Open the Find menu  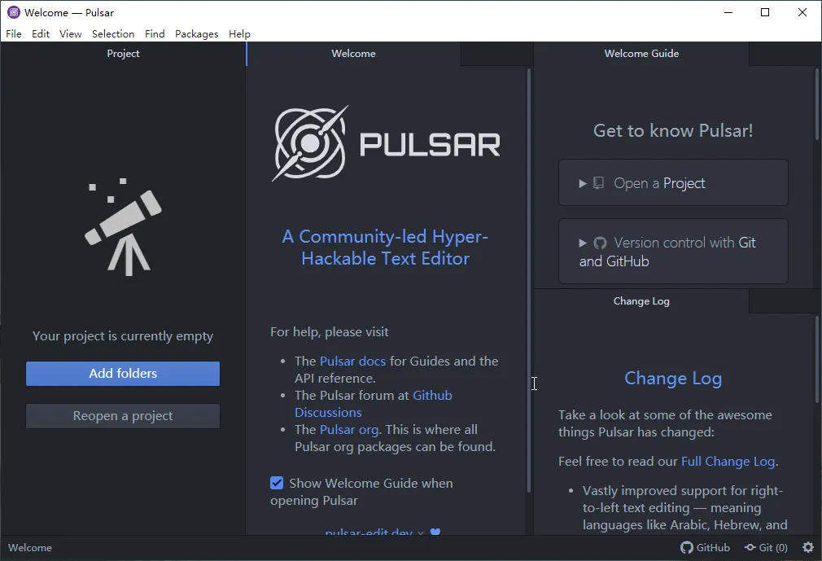[x=155, y=33]
